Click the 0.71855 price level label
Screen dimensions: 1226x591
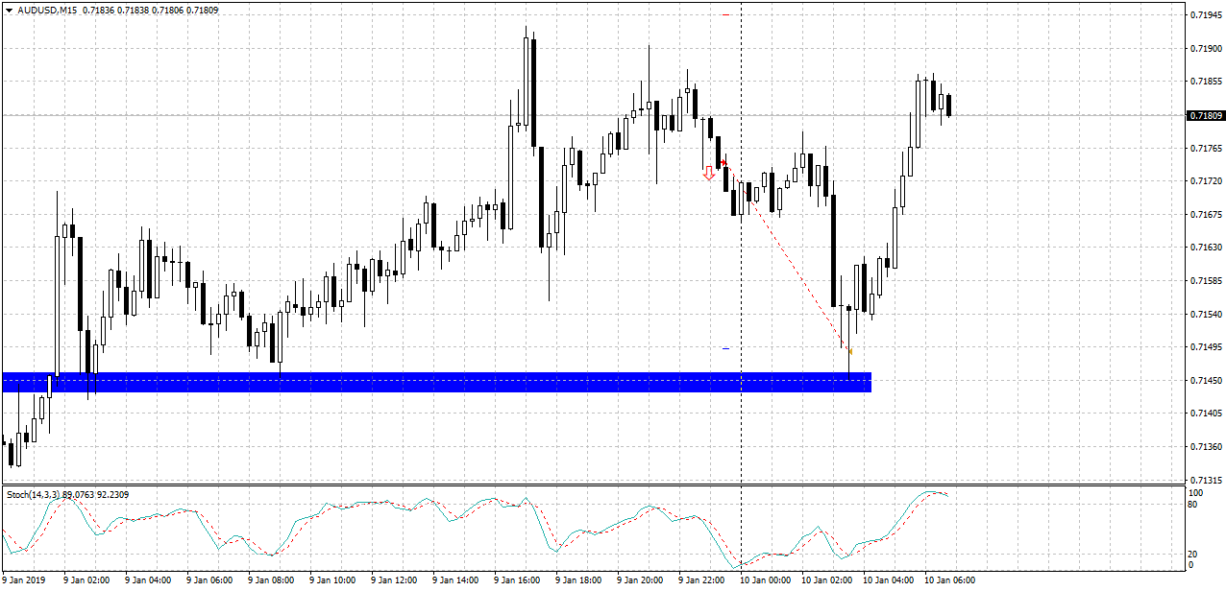[1207, 82]
